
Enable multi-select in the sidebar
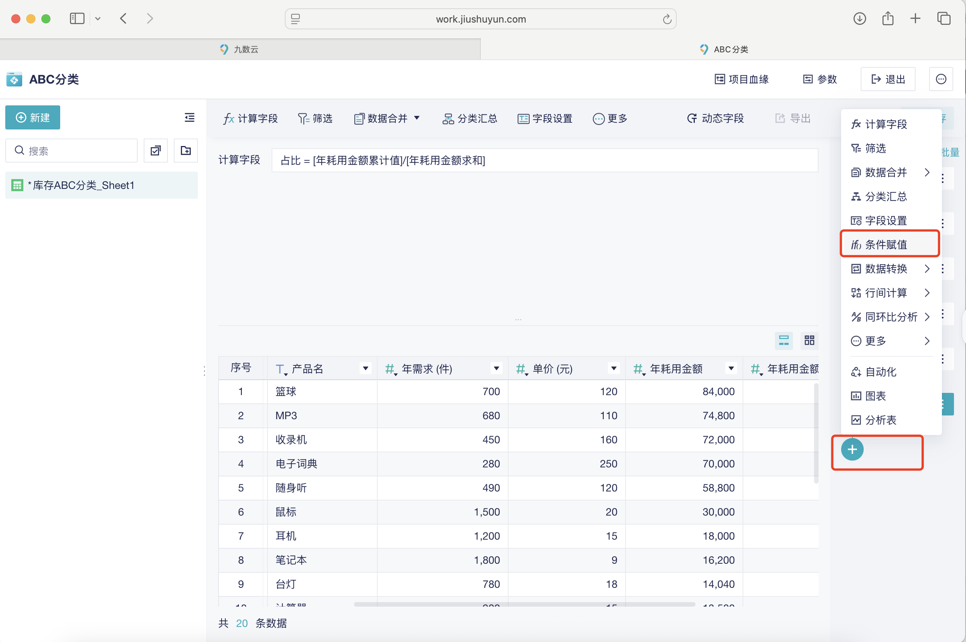[155, 150]
